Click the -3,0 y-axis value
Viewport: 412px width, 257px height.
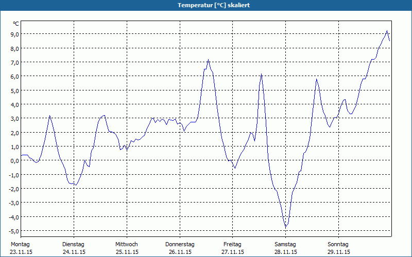(13, 203)
